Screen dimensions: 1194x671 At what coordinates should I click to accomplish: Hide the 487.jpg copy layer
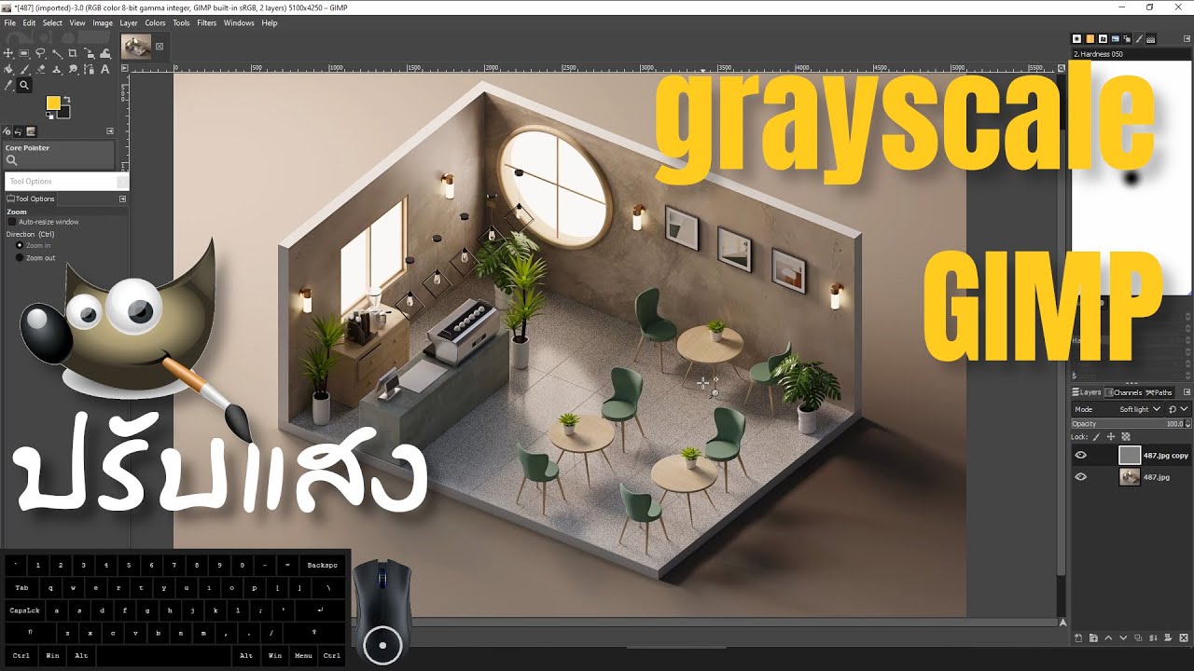click(1080, 455)
